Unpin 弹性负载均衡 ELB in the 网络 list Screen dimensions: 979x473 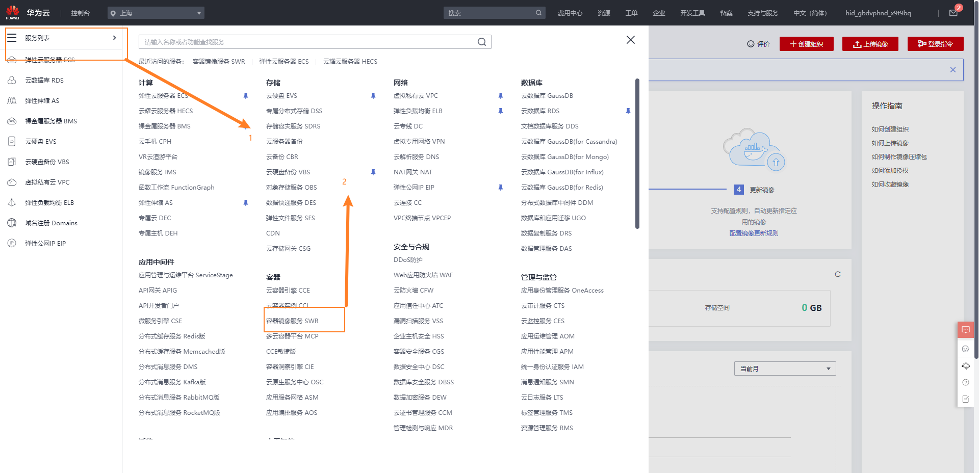[501, 111]
